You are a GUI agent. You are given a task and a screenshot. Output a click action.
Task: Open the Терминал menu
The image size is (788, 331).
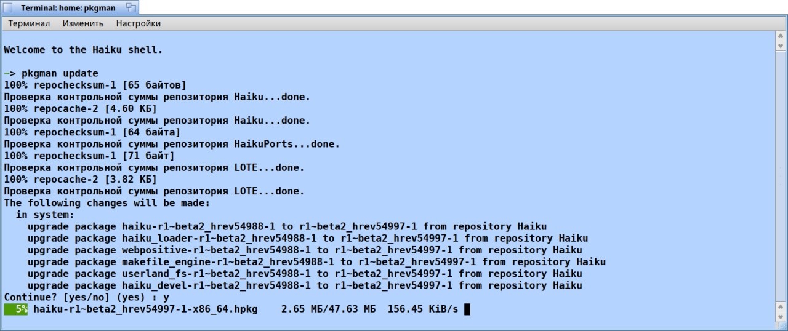tap(29, 23)
